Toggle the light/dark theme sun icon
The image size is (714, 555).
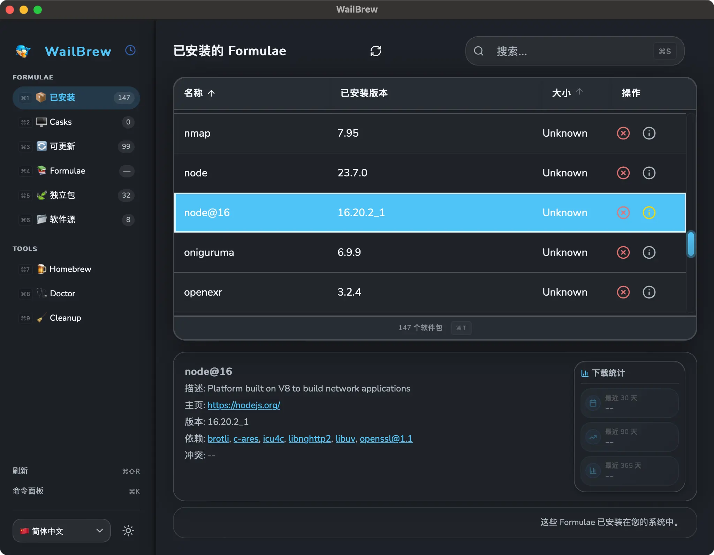[x=128, y=531]
